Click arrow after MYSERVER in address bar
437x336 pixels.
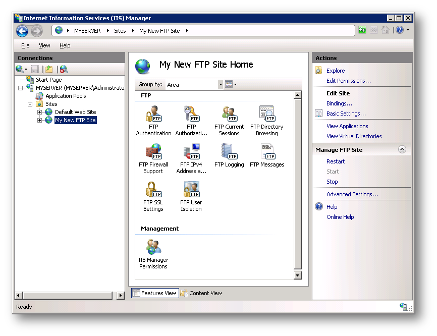pyautogui.click(x=107, y=31)
